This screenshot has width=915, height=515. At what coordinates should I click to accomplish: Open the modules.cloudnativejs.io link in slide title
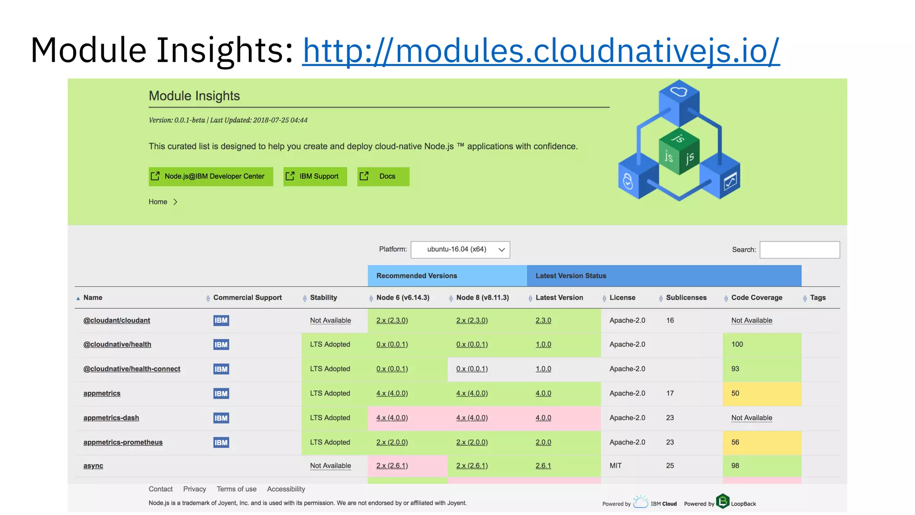[x=541, y=50]
